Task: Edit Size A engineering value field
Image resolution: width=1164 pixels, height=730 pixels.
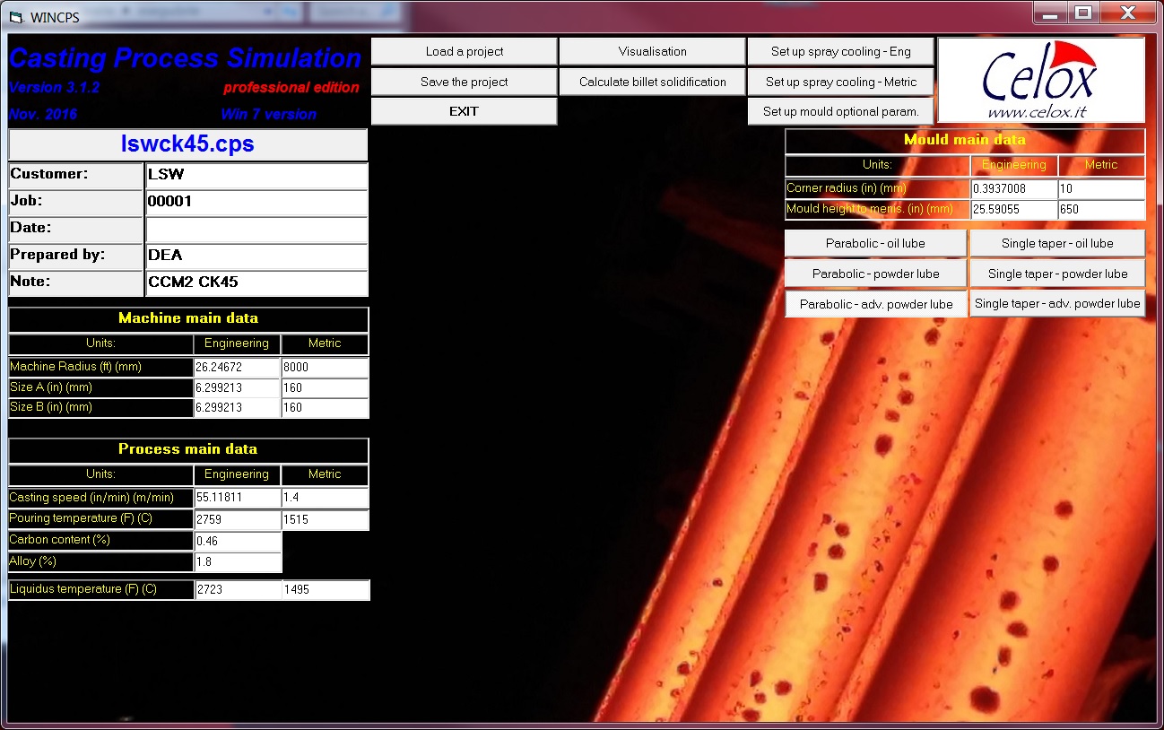Action: coord(237,388)
